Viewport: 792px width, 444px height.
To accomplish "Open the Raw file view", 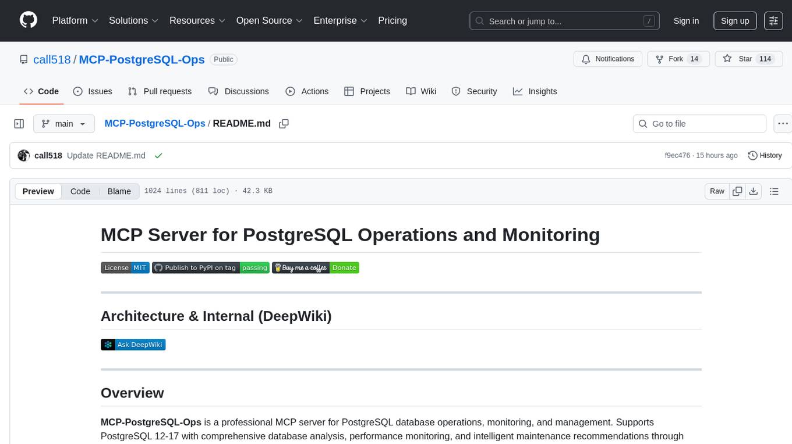I will (717, 191).
